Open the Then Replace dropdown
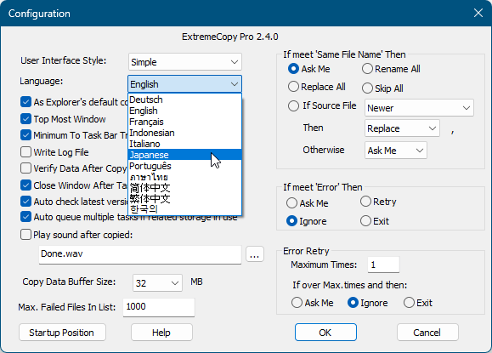Screen dimensions: 492x353 click(x=402, y=128)
